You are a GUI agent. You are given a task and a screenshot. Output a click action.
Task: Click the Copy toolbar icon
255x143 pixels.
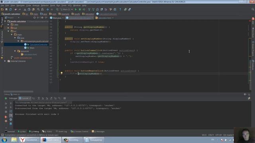pos(29,10)
